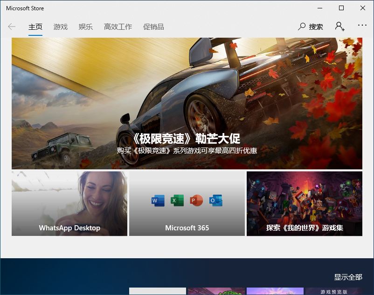The height and width of the screenshot is (295, 374).
Task: Click the 搜索 label
Action: (316, 27)
